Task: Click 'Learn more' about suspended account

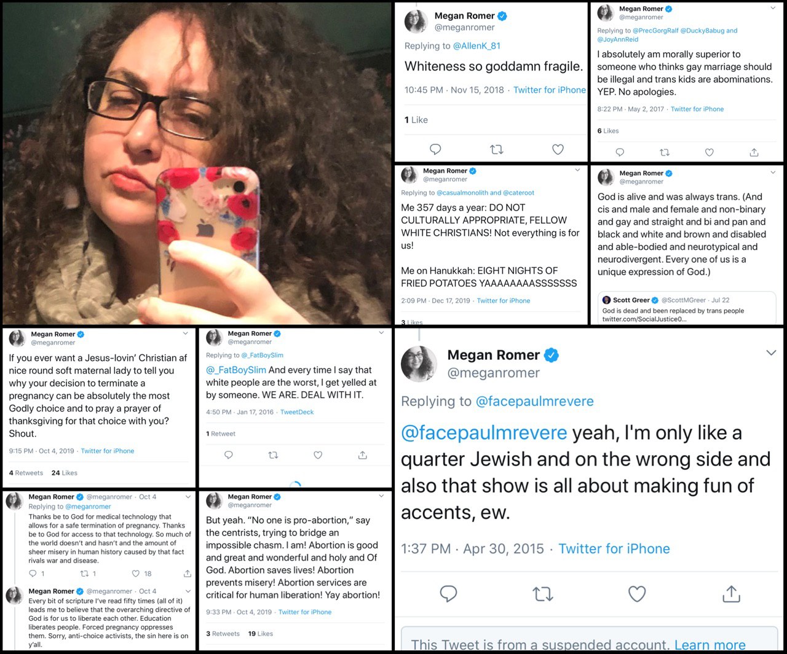Action: pos(710,645)
